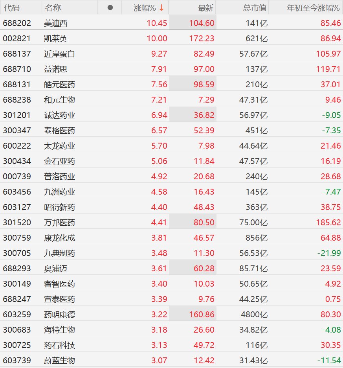The image size is (343, 368).
Task: Click 普洛药业 stock name
Action: click(59, 177)
